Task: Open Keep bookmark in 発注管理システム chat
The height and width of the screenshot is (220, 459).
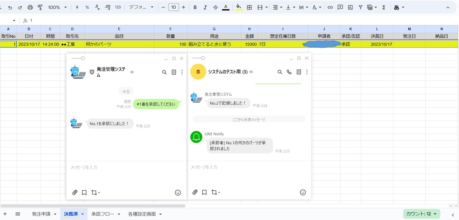Action: pyautogui.click(x=84, y=193)
